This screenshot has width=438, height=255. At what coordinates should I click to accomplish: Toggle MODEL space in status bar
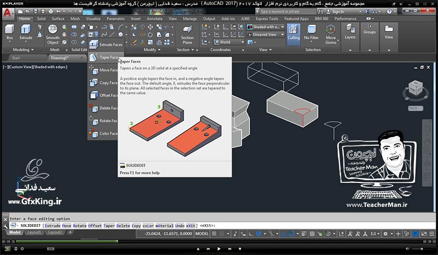(x=201, y=234)
